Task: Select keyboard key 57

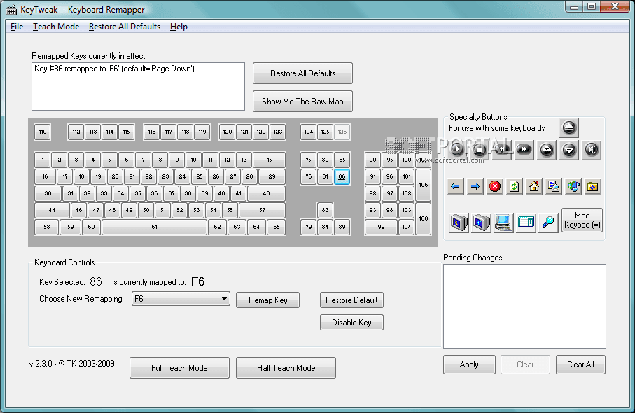Action: point(262,210)
